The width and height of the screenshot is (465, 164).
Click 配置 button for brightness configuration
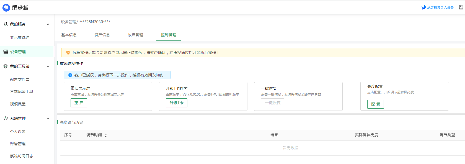click(x=376, y=104)
